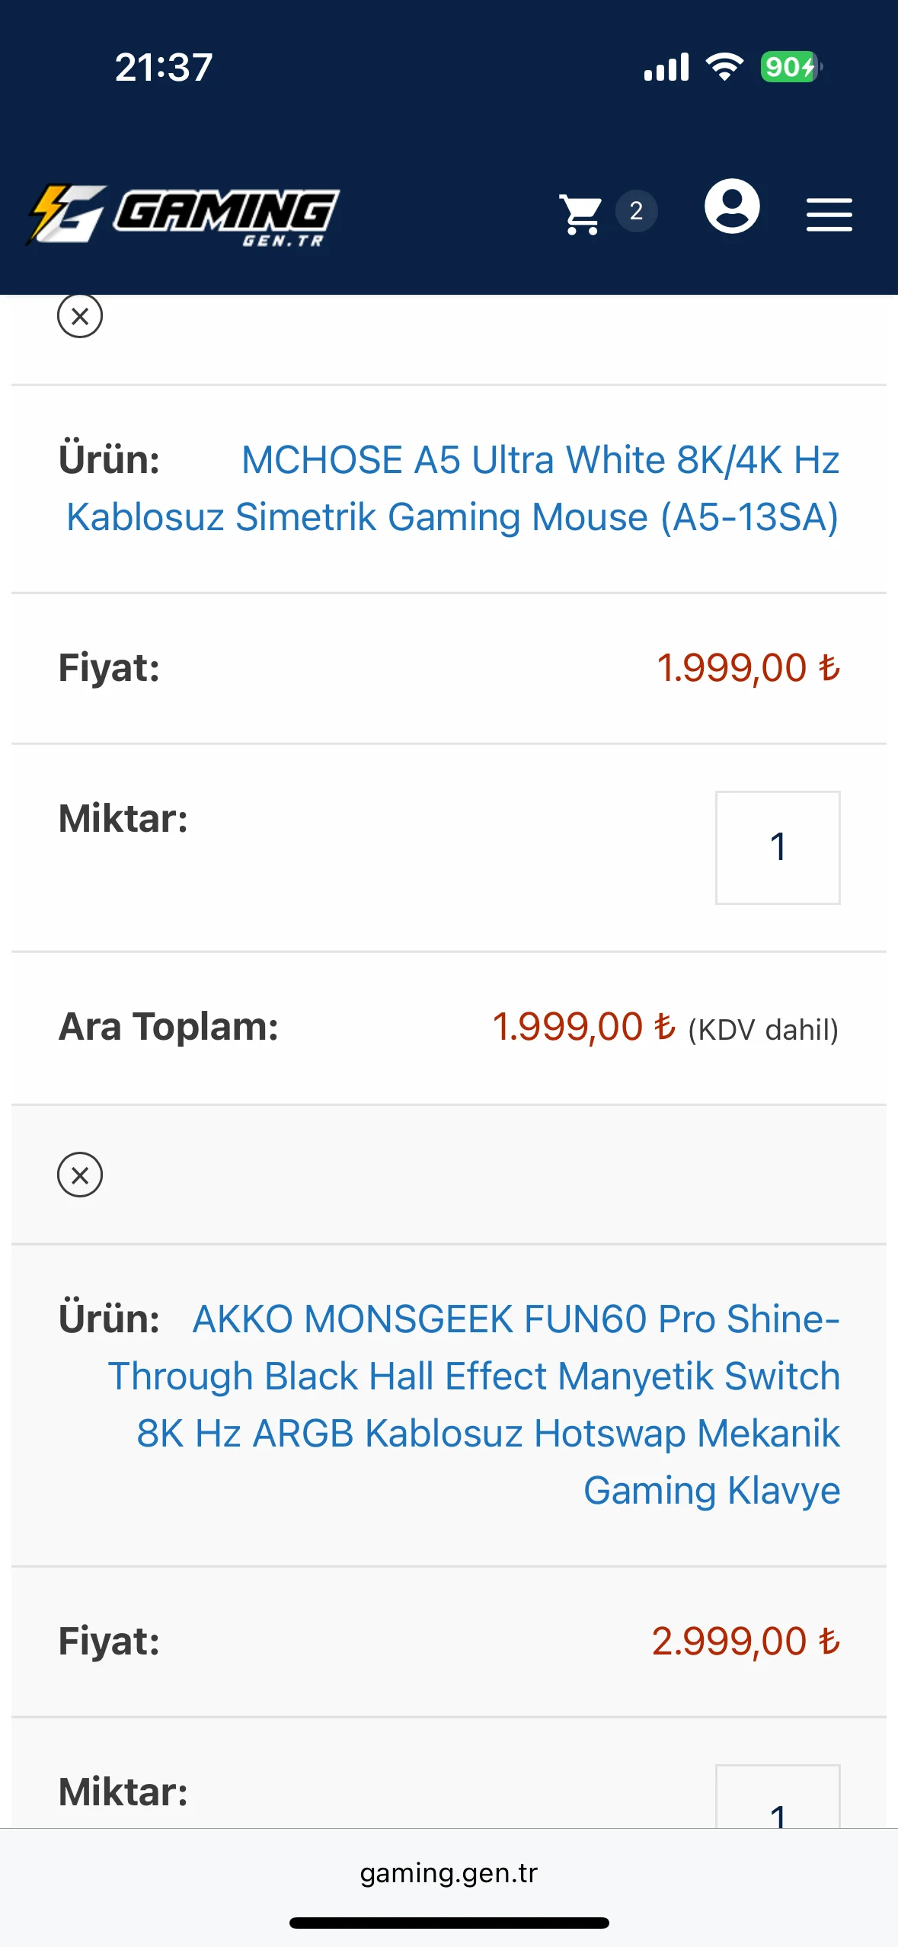
Task: Focus the quantity field for MCHOSE mouse
Action: tap(777, 847)
